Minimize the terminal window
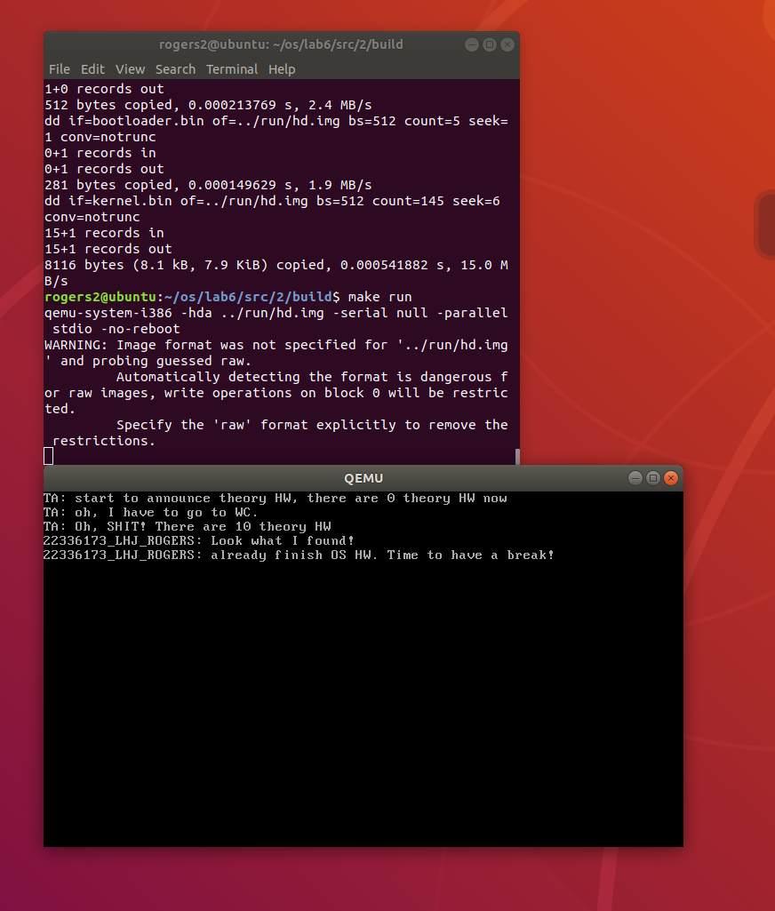775x911 pixels. (472, 44)
